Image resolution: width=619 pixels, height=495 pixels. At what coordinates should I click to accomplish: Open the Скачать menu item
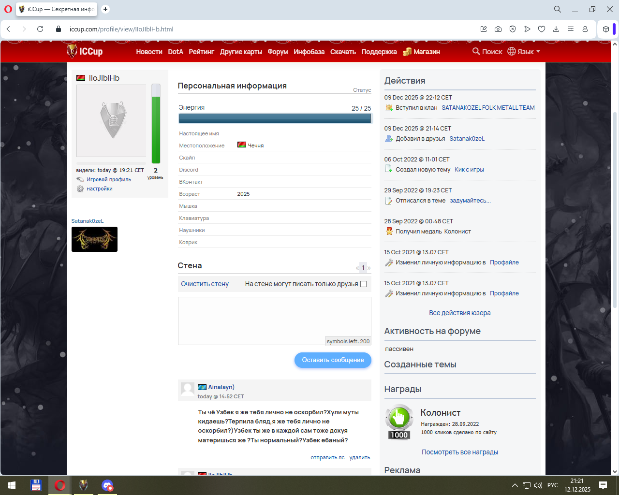pos(343,52)
